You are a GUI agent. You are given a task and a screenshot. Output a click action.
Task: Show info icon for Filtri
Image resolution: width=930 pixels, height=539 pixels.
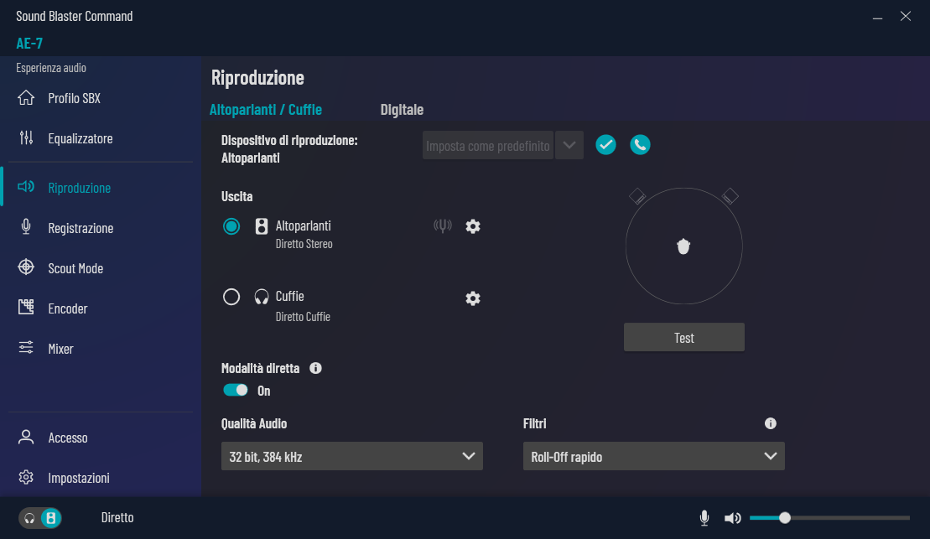pos(771,424)
